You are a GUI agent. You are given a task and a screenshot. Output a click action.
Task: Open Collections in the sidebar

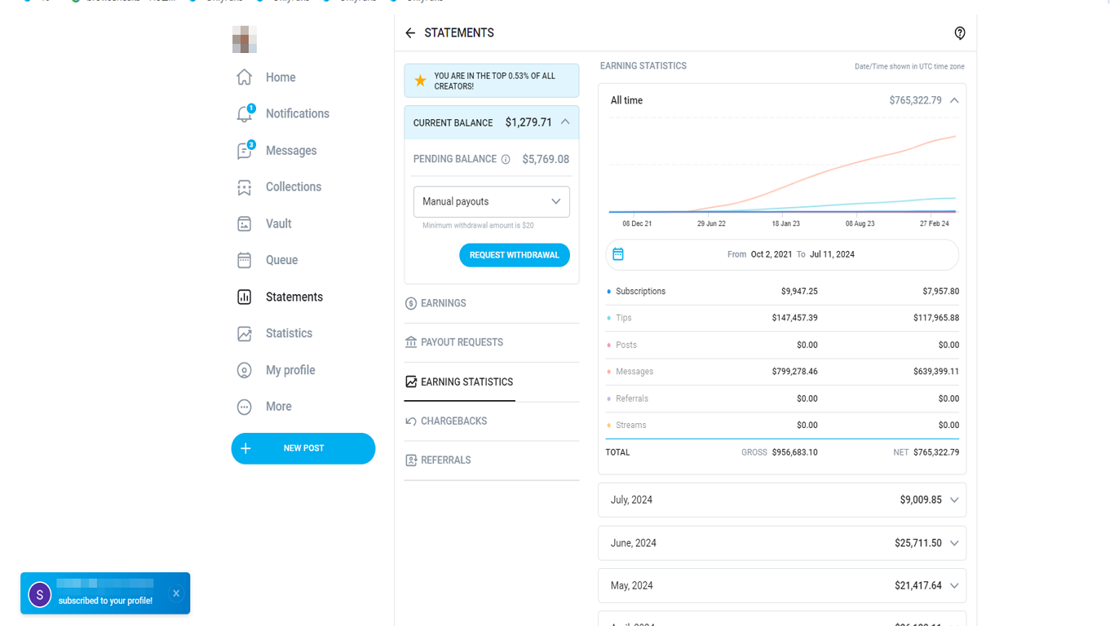click(x=279, y=187)
